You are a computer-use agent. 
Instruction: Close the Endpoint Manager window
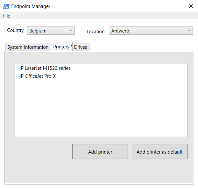[x=191, y=6]
